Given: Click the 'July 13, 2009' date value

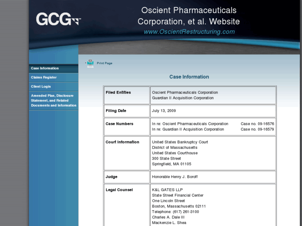Looking at the screenshot, I should [x=164, y=111].
